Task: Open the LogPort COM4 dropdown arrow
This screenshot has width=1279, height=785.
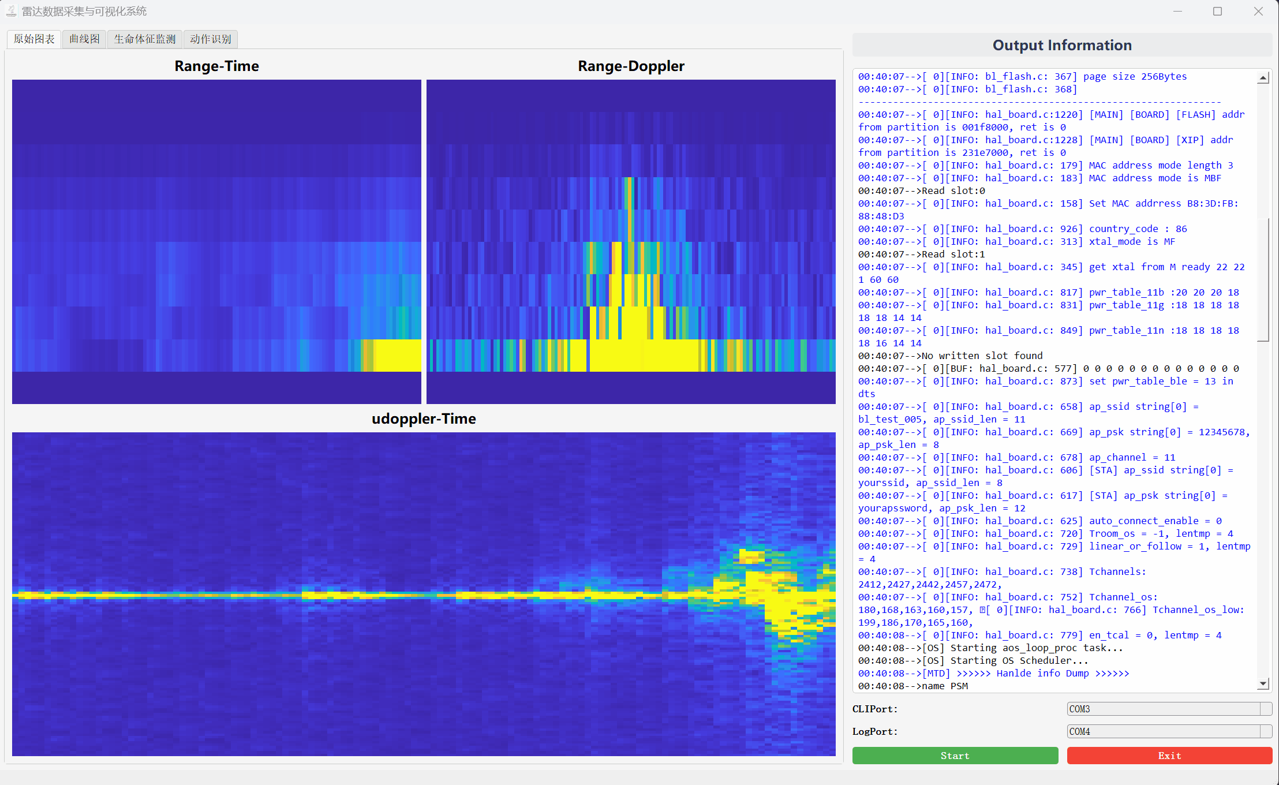Action: [1265, 731]
